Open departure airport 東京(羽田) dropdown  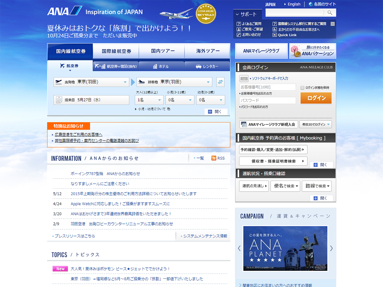(91, 82)
